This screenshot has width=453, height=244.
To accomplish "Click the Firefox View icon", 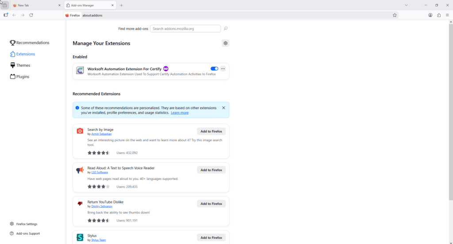I will pos(4,5).
